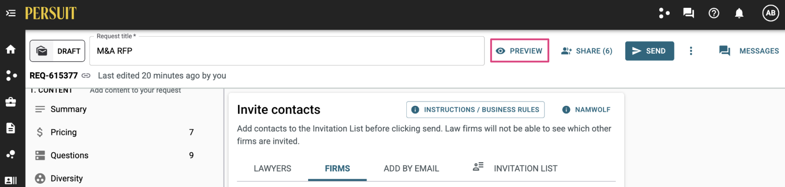Collapse the sidebar menu icon
785x187 pixels.
point(11,13)
